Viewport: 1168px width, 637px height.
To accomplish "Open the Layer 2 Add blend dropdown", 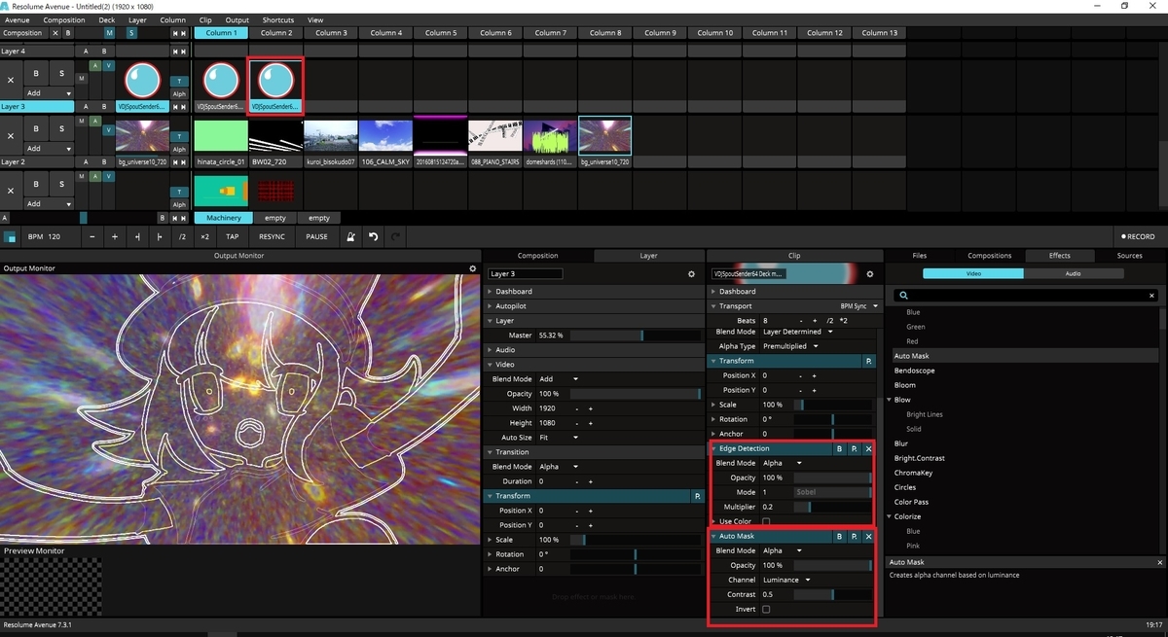I will tap(50, 149).
